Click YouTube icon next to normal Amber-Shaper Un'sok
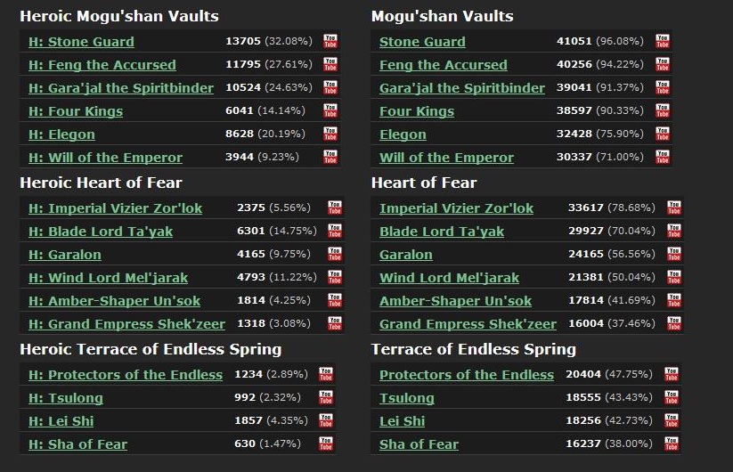Screen dimensions: 733x472 tap(674, 300)
